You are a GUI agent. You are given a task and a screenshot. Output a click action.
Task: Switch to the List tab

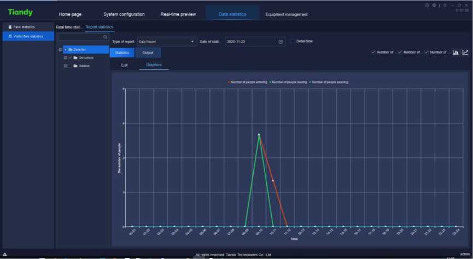point(124,65)
